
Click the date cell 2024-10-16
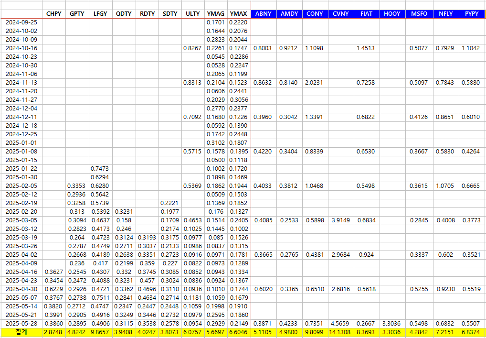pos(21,48)
